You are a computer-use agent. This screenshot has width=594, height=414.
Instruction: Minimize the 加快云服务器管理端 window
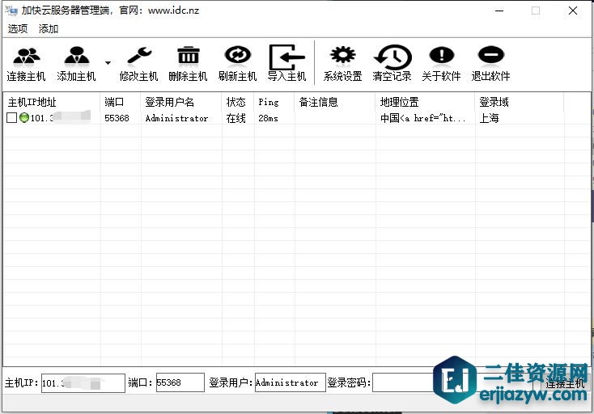499,11
